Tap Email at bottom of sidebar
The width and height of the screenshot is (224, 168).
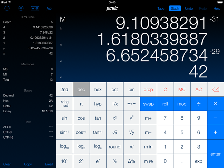pos(49,164)
